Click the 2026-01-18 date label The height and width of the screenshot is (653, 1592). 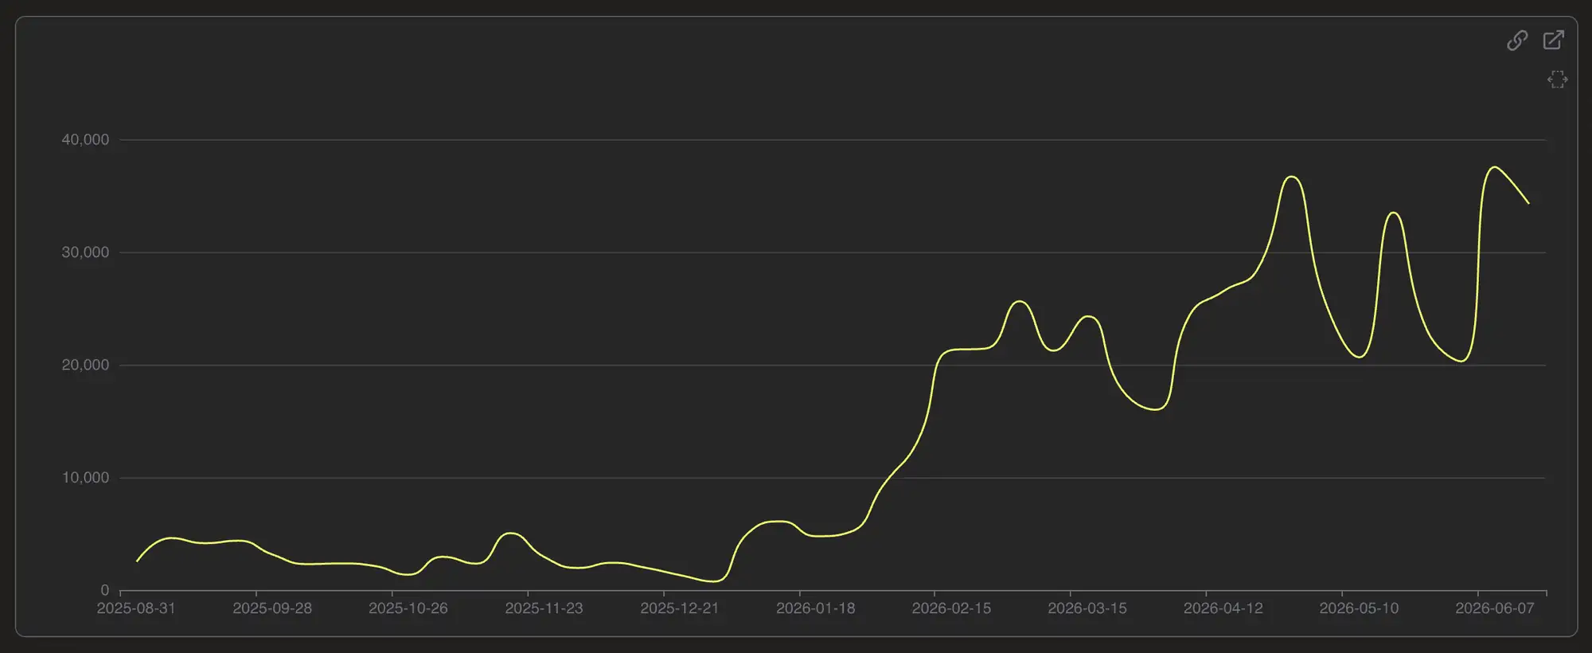tap(815, 608)
